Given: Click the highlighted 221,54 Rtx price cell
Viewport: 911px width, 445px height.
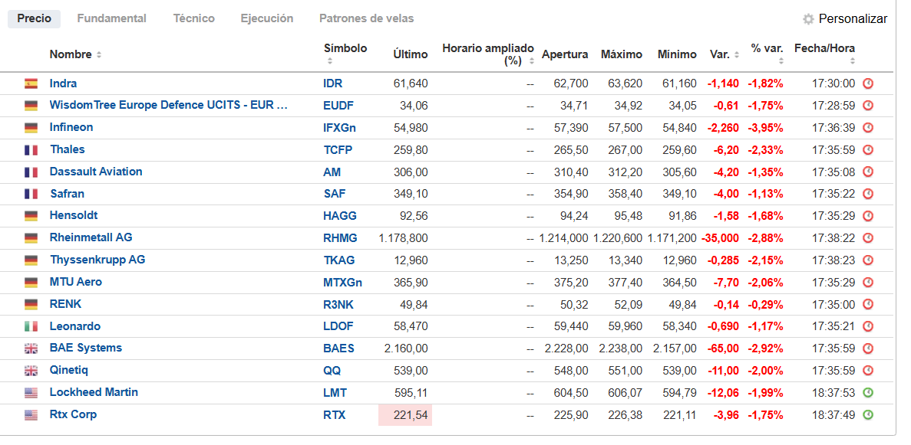Looking at the screenshot, I should pos(405,415).
